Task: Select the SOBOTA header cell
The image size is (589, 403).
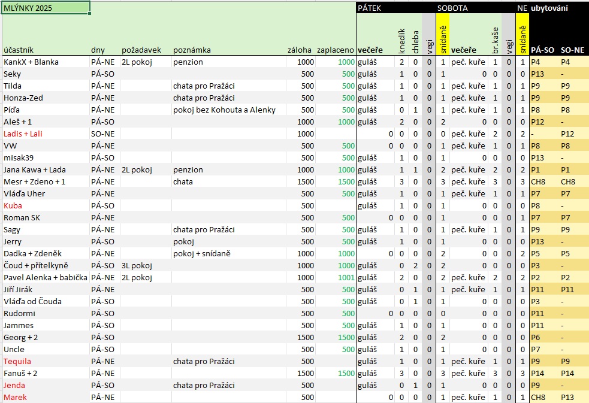Action: pyautogui.click(x=453, y=8)
